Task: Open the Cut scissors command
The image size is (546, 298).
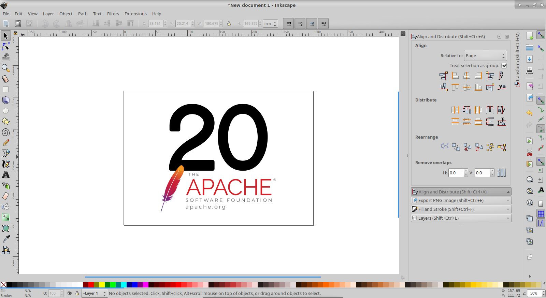Action: pyautogui.click(x=530, y=153)
